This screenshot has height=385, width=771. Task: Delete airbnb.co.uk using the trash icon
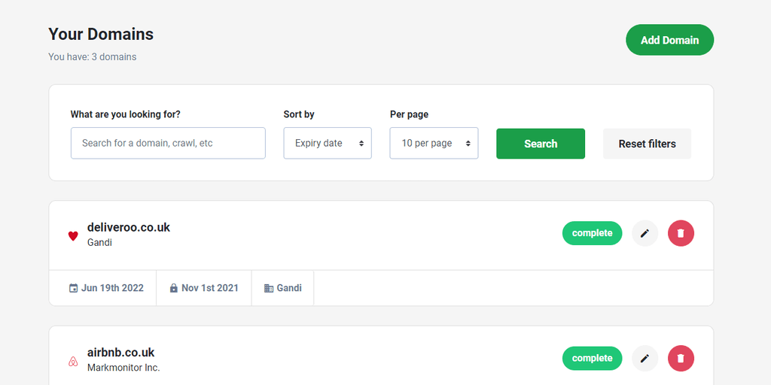tap(681, 359)
